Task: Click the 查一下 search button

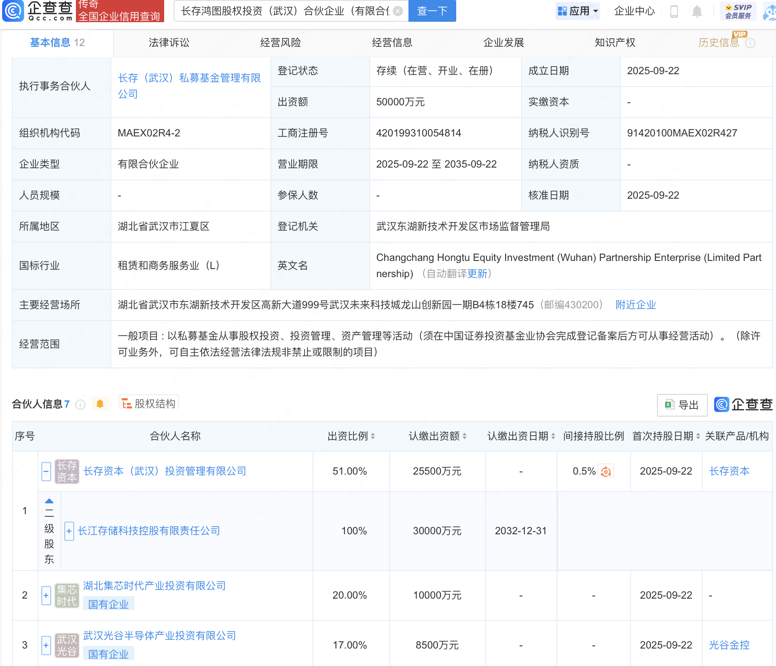Action: (432, 11)
